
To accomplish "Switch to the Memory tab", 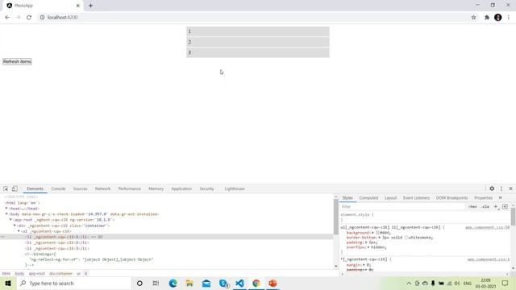I will click(x=156, y=188).
